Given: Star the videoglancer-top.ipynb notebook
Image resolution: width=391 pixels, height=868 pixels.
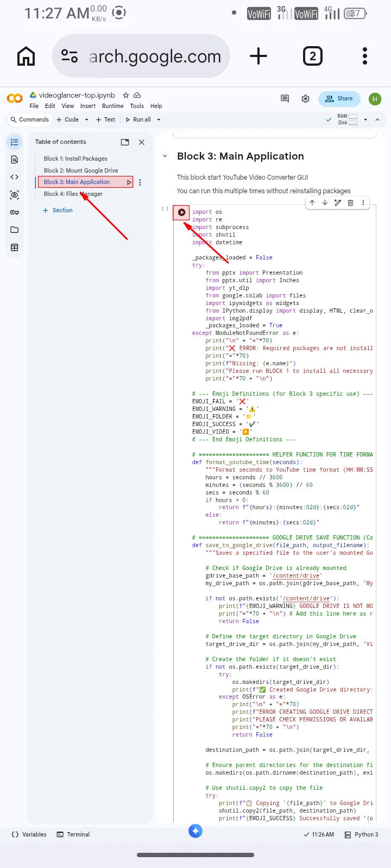Looking at the screenshot, I should click(126, 95).
